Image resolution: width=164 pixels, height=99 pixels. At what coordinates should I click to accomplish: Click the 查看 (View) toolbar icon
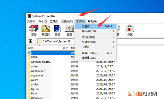(x=69, y=29)
